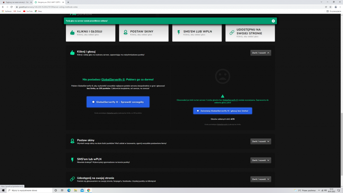Follow the GlobalServerify © link in the green heading

[x=113, y=80]
